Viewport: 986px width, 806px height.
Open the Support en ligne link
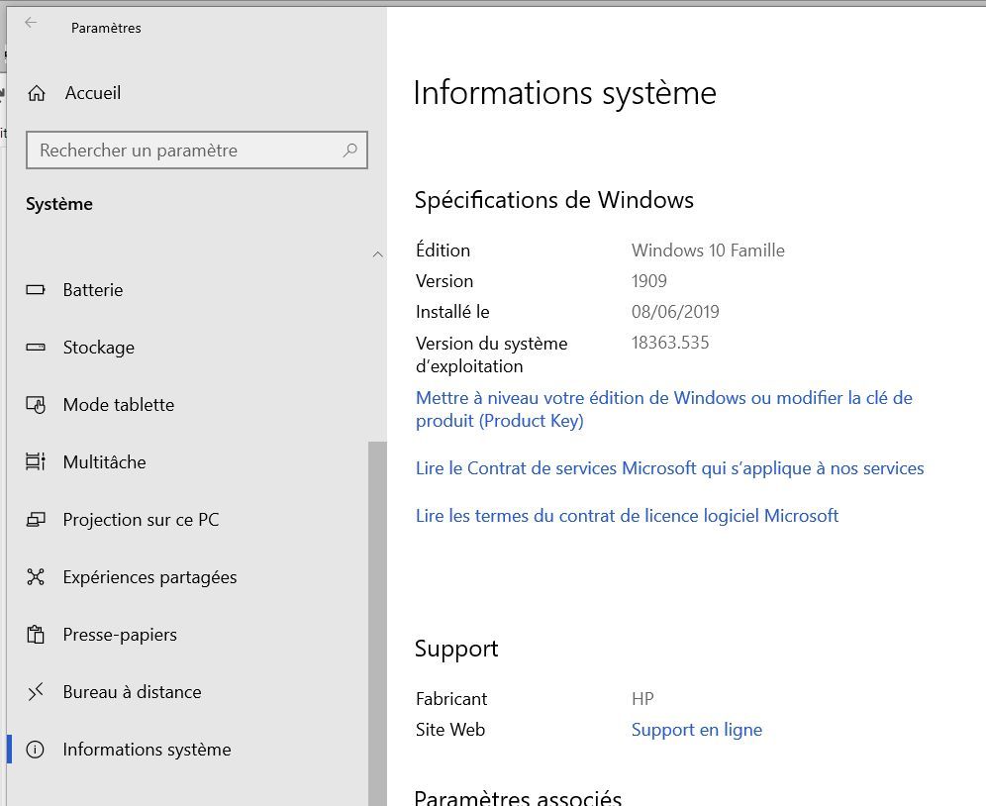[696, 730]
